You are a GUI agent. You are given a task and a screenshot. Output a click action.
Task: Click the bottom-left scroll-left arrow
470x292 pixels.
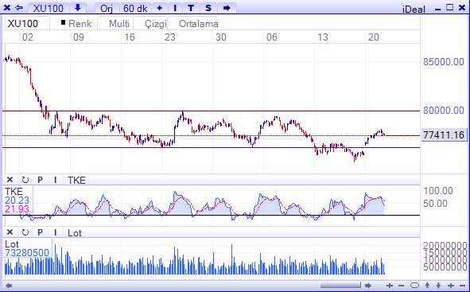(9, 286)
